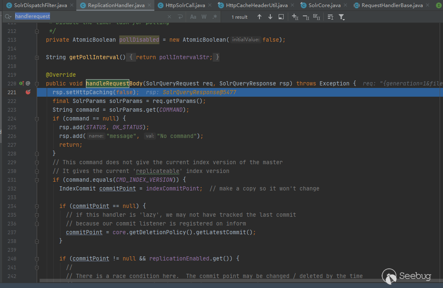This screenshot has width=443, height=288.
Task: Select all occurrences icon in search bar
Action: (317, 17)
